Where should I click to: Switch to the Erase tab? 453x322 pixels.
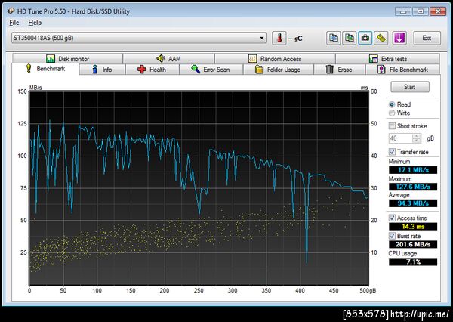(x=340, y=70)
